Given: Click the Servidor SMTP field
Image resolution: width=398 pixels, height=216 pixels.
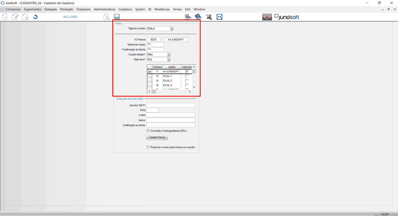Looking at the screenshot, I should (171, 105).
